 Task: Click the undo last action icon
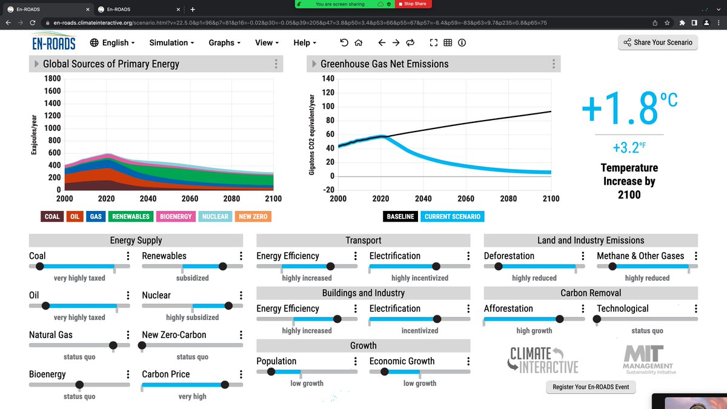[344, 42]
